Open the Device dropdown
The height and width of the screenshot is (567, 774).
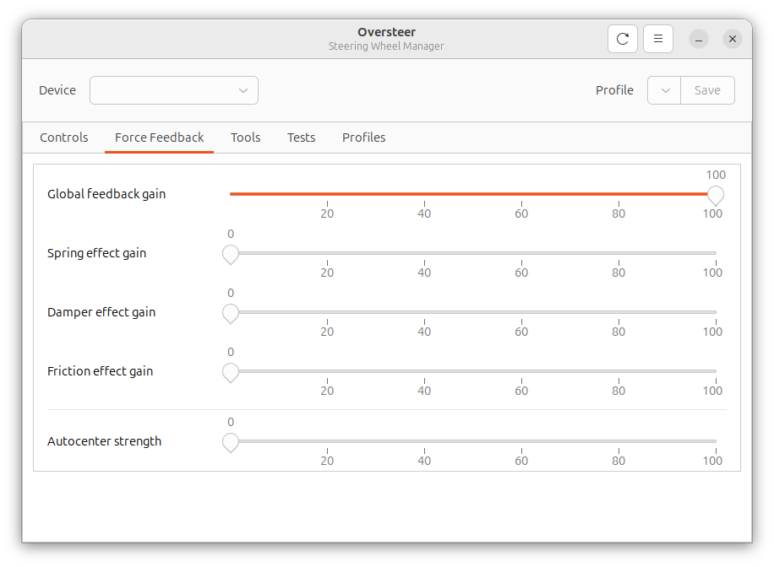[x=174, y=90]
